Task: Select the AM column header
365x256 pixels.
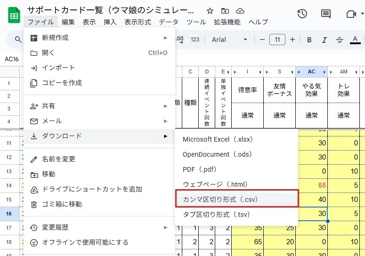Action: point(343,72)
